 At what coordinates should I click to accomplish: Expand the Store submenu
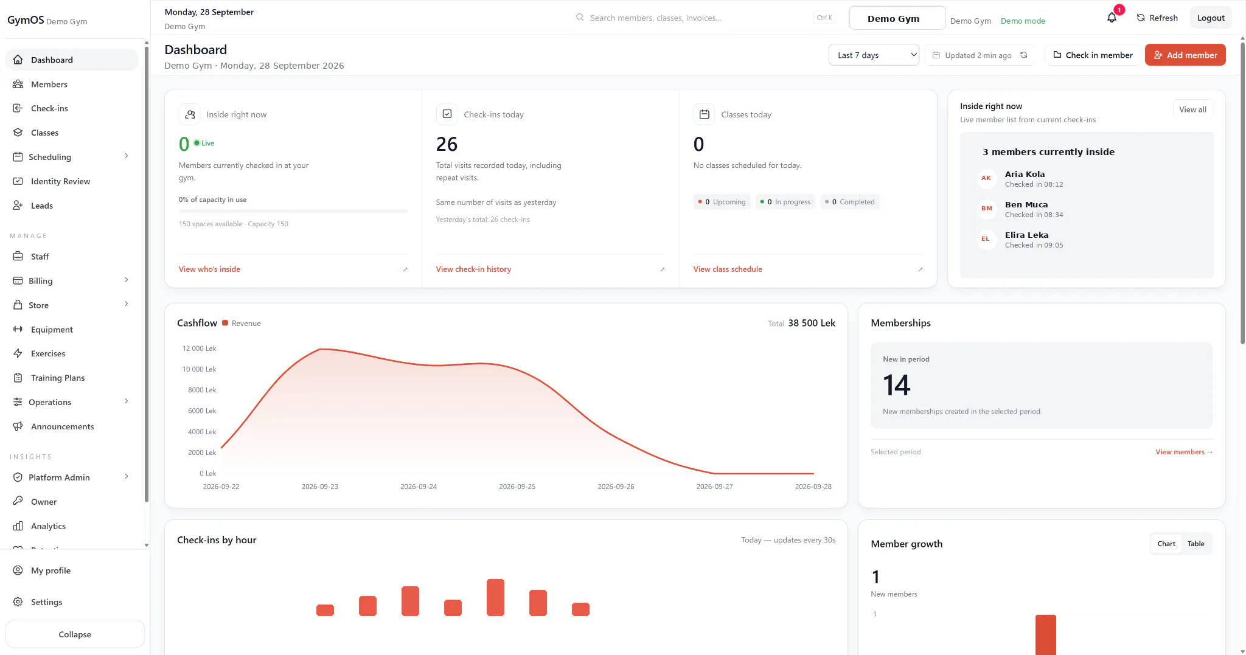[127, 304]
